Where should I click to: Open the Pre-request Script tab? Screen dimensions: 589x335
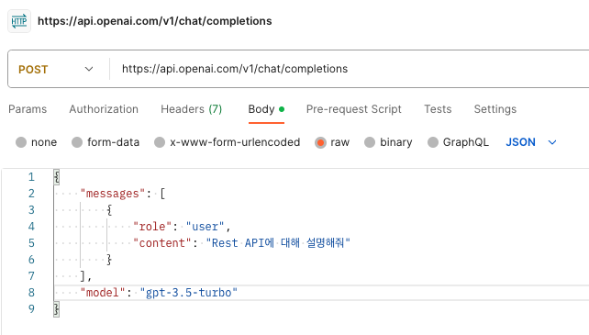(354, 109)
